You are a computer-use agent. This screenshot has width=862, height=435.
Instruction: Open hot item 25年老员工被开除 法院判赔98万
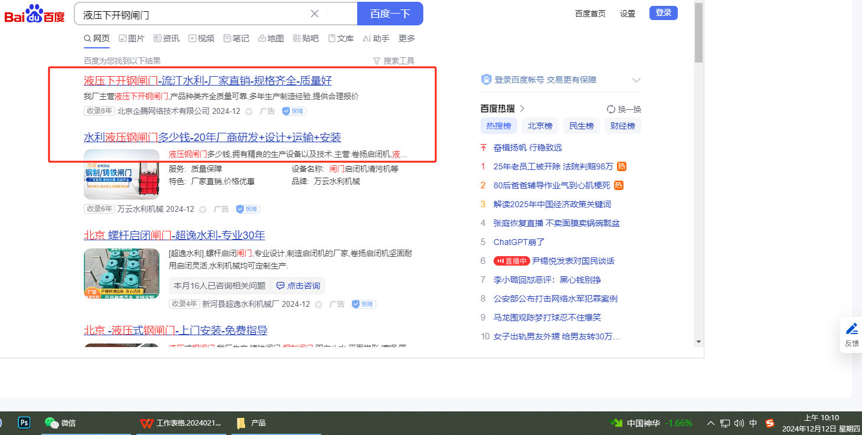[553, 166]
